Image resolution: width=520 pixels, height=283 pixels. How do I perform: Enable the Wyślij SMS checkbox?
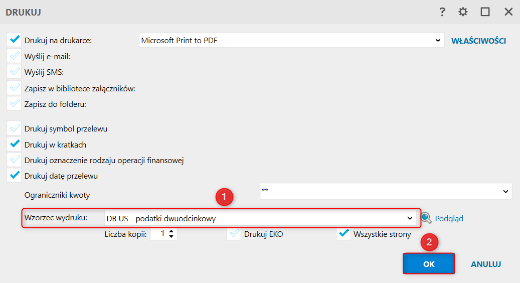coord(15,72)
